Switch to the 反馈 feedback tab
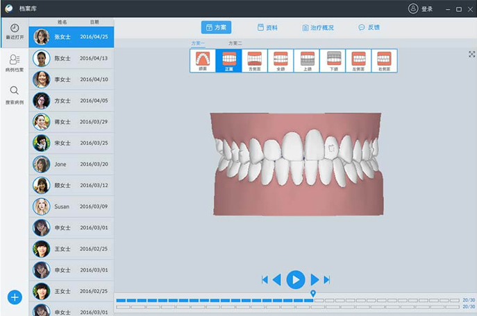Image resolution: width=477 pixels, height=316 pixels. point(369,28)
